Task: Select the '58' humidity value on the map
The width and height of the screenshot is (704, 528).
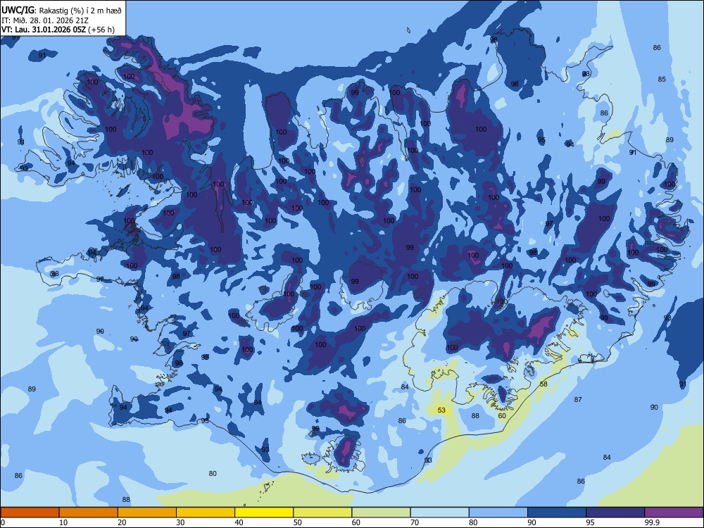Action: 543,384
